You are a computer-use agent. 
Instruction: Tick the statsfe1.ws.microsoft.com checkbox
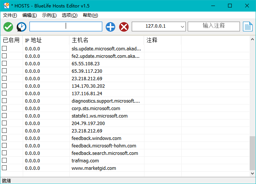4,116
